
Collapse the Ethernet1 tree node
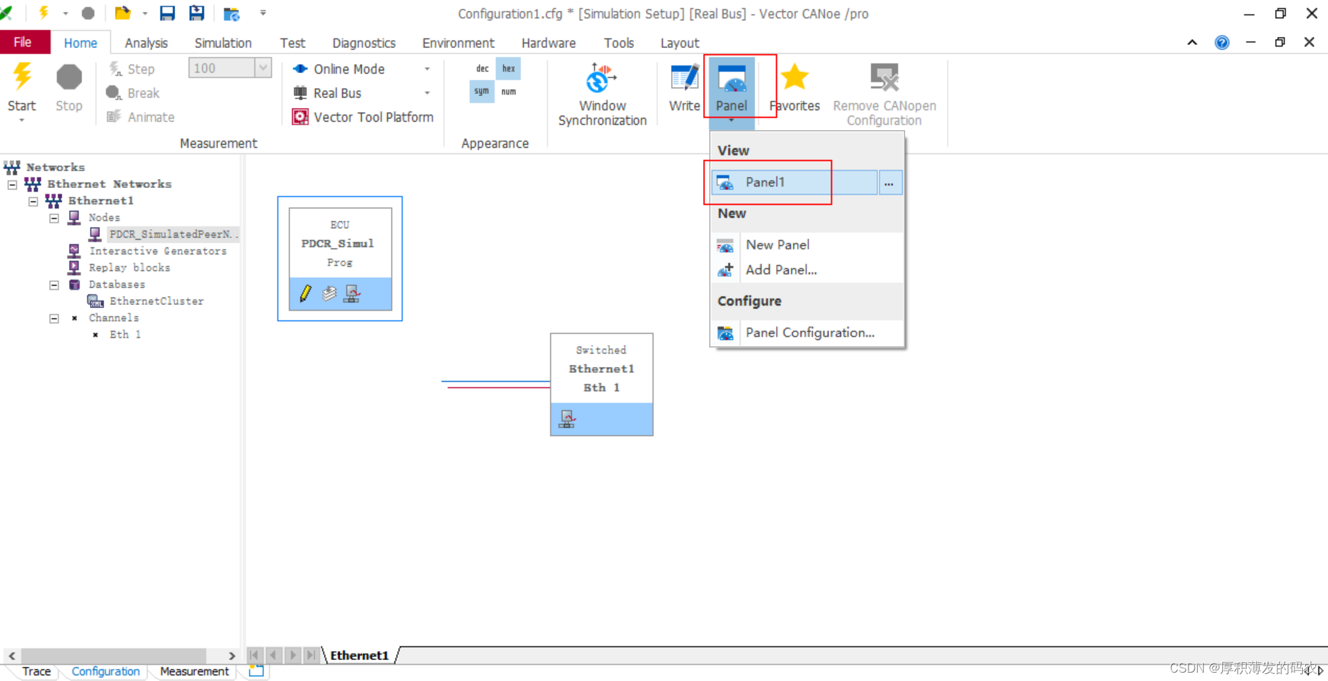click(33, 201)
